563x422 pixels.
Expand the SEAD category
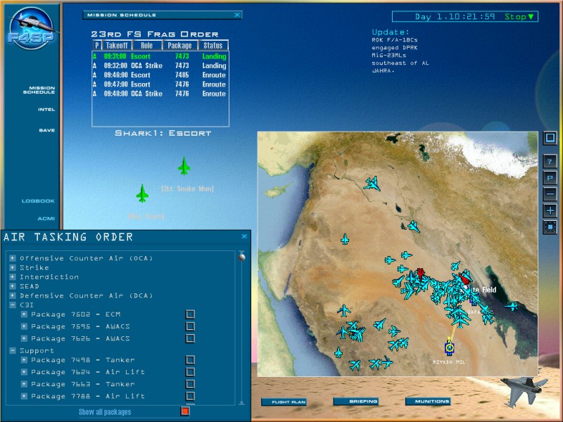13,286
